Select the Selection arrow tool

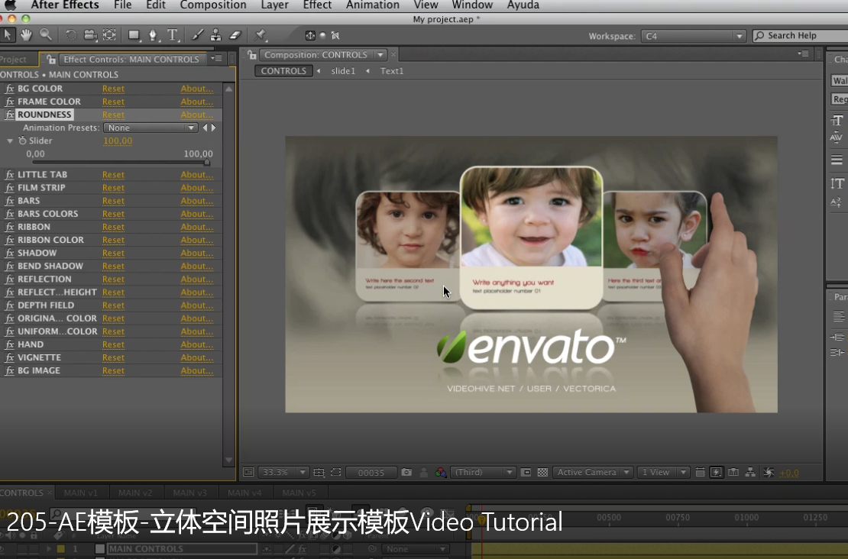(x=7, y=35)
